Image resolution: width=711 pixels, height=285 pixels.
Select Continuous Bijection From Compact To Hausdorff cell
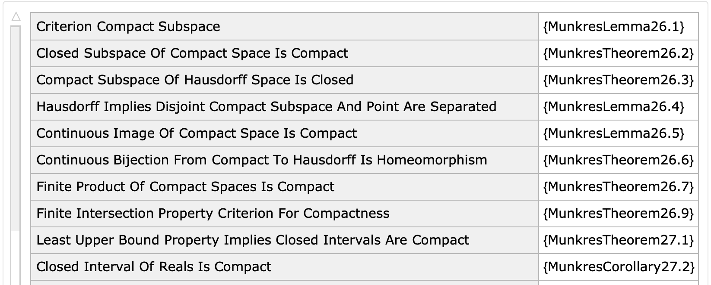262,160
